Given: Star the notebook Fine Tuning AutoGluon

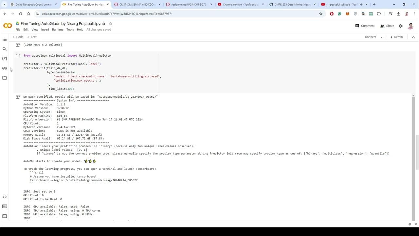Looking at the screenshot, I should 110,24.
